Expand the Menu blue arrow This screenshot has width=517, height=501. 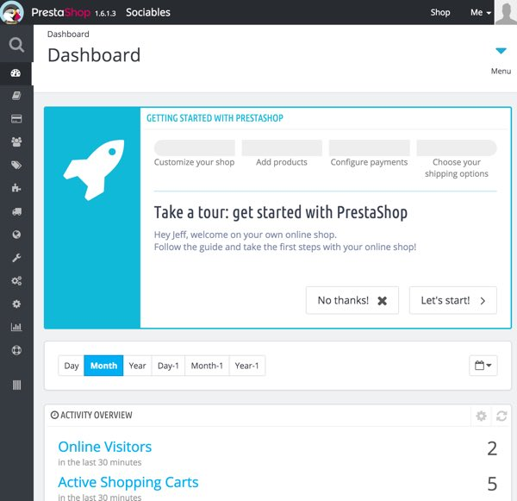point(501,51)
